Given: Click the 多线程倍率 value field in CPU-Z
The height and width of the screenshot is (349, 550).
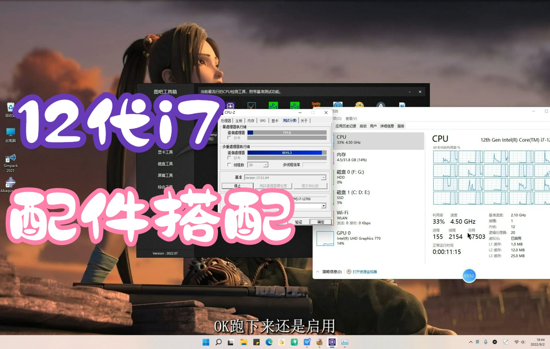Looking at the screenshot, I should 315,165.
